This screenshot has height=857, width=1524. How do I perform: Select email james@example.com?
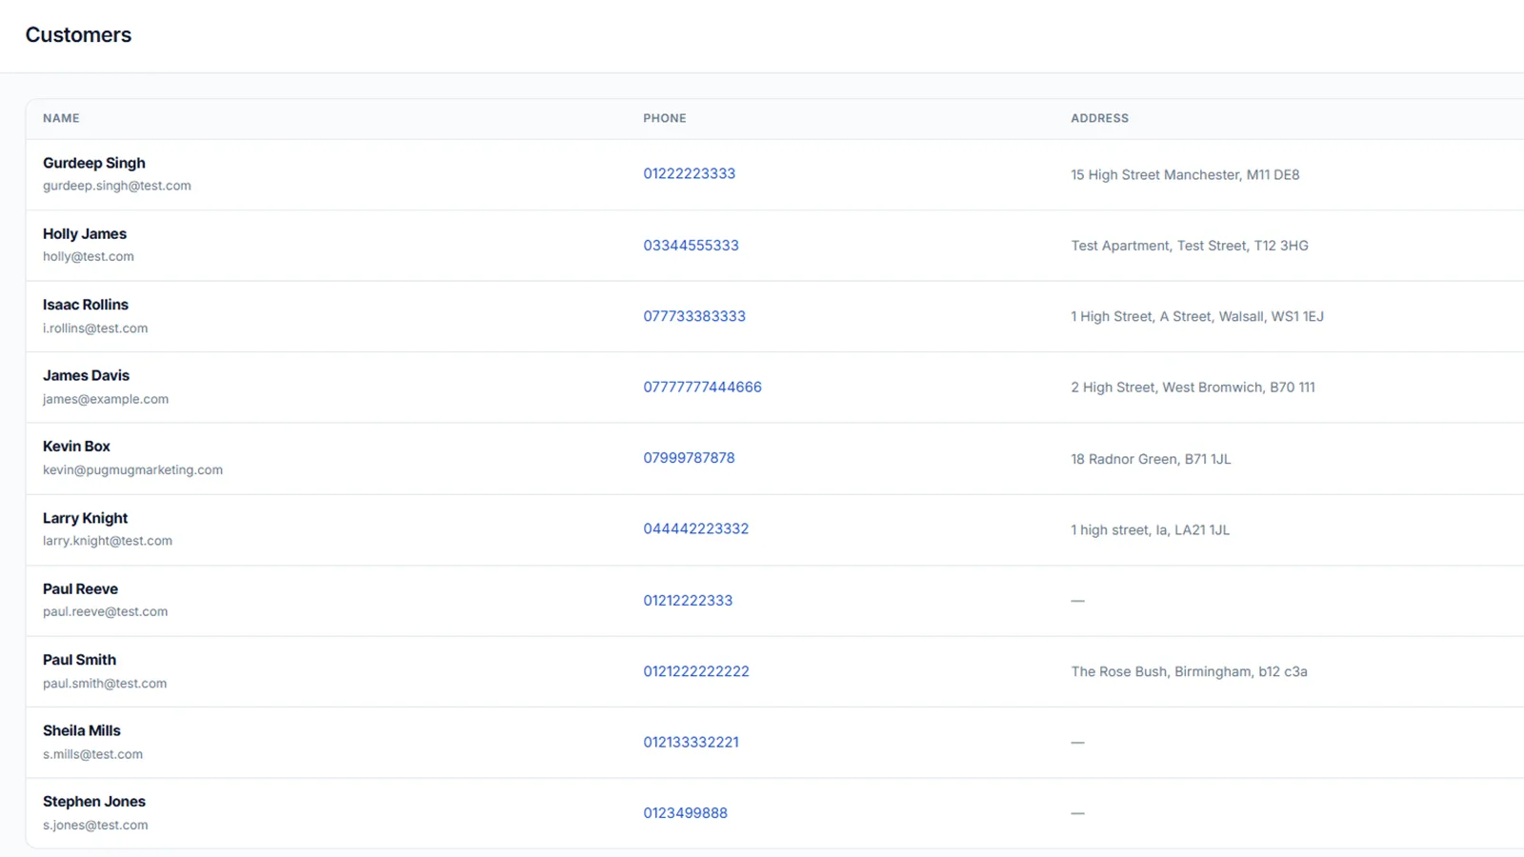(106, 399)
